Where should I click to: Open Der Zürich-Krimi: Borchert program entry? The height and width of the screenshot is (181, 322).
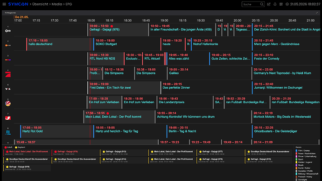(x=286, y=29)
